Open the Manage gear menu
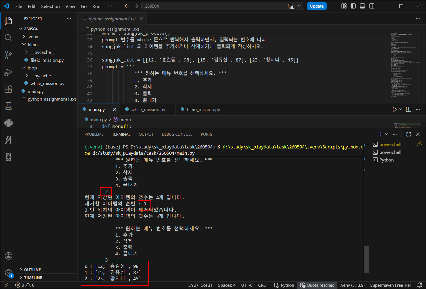Viewport: 426px width, 289px height. 9,273
